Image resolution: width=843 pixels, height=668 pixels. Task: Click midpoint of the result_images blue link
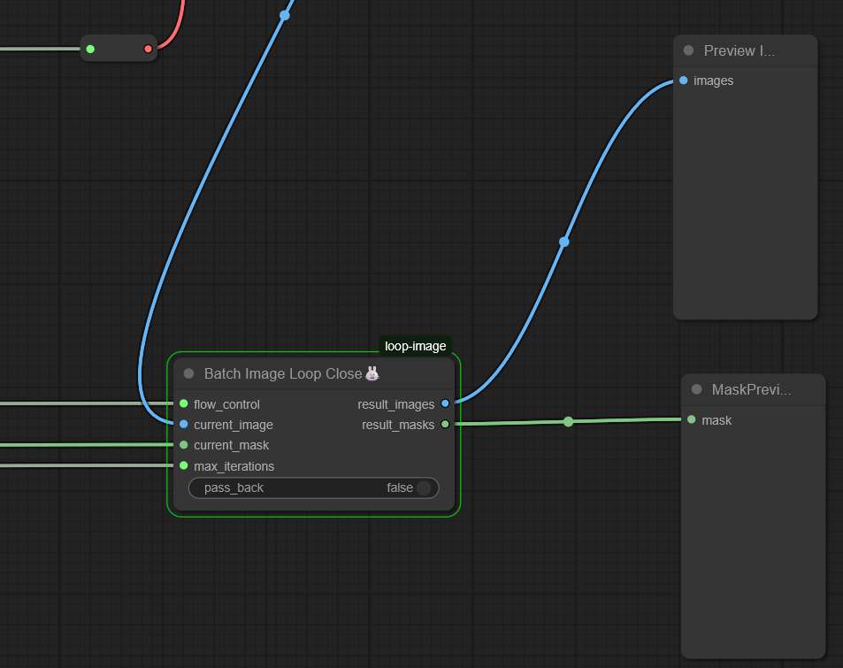coord(564,242)
